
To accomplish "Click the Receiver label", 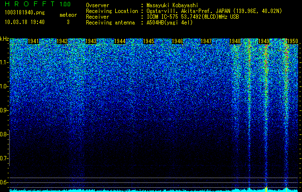I will (97, 17).
